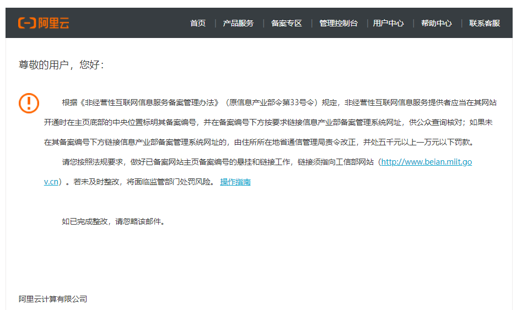The height and width of the screenshot is (310, 522).
Task: Open 管理控制台 from the navigation bar
Action: 338,23
